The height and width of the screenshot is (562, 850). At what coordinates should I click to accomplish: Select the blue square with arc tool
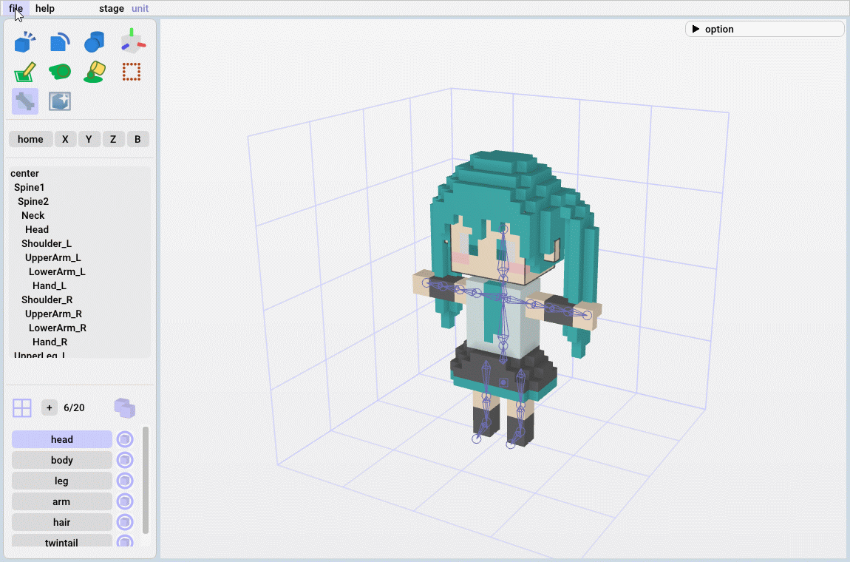point(60,41)
